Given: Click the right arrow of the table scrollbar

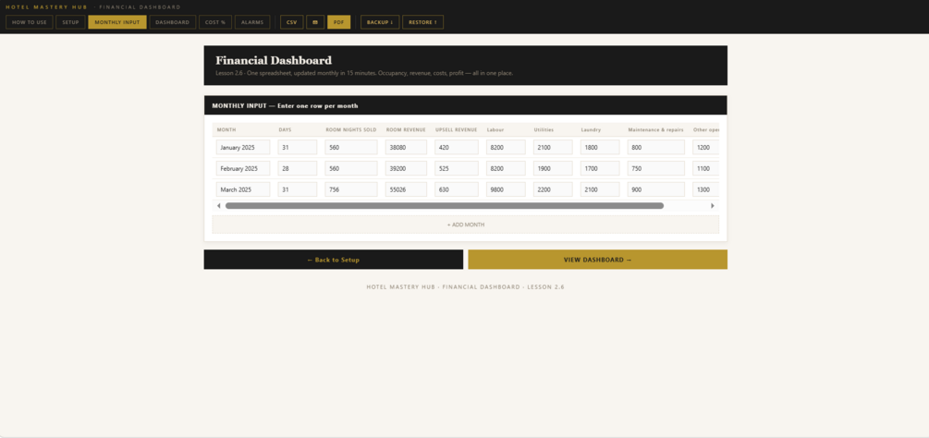Looking at the screenshot, I should coord(712,205).
